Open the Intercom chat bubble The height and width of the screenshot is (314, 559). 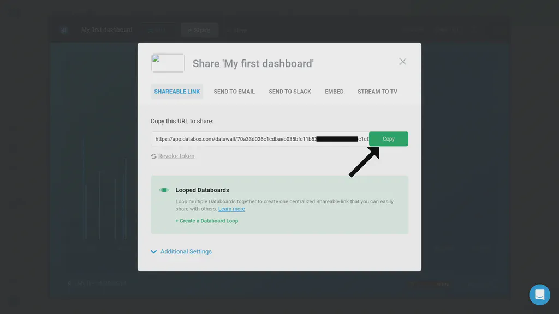[539, 294]
